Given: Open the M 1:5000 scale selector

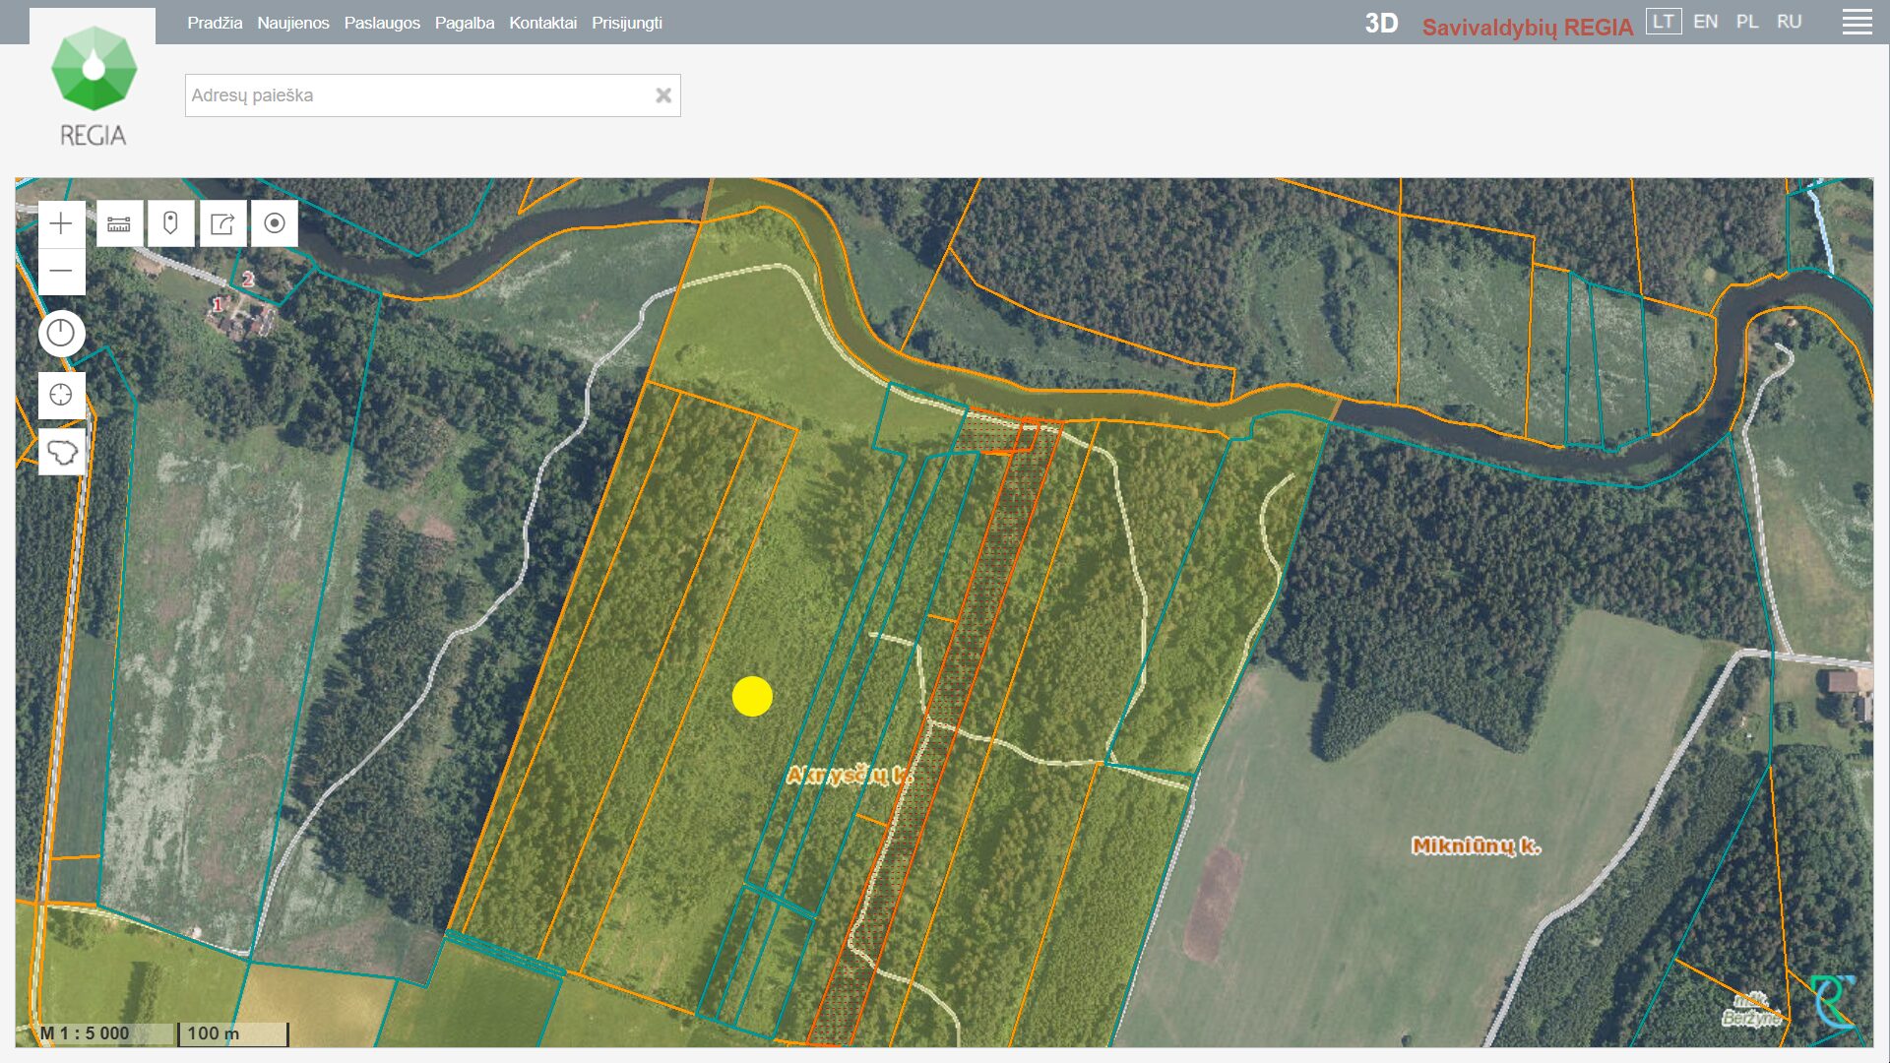Looking at the screenshot, I should pos(84,1033).
